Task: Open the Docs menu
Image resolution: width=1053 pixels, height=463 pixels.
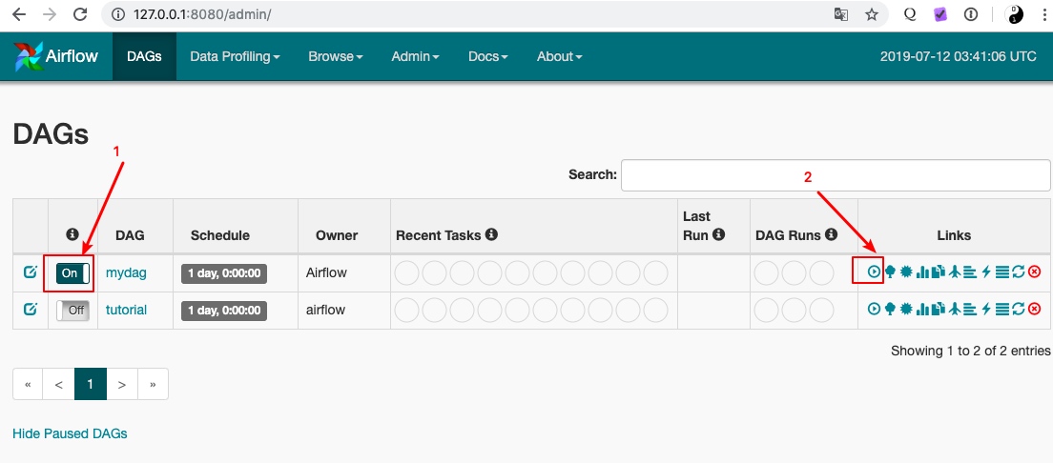Action: [487, 56]
